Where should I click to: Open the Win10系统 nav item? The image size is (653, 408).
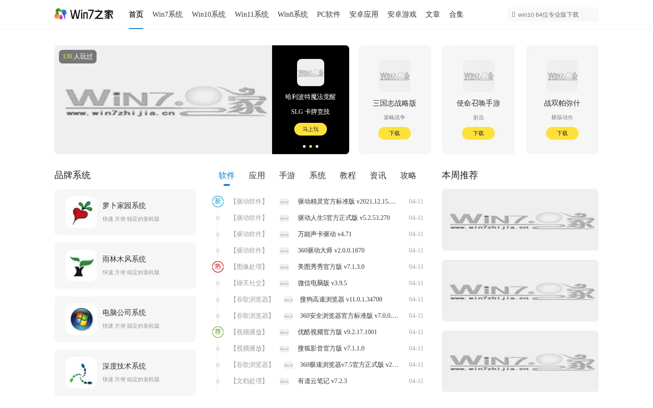(x=209, y=15)
